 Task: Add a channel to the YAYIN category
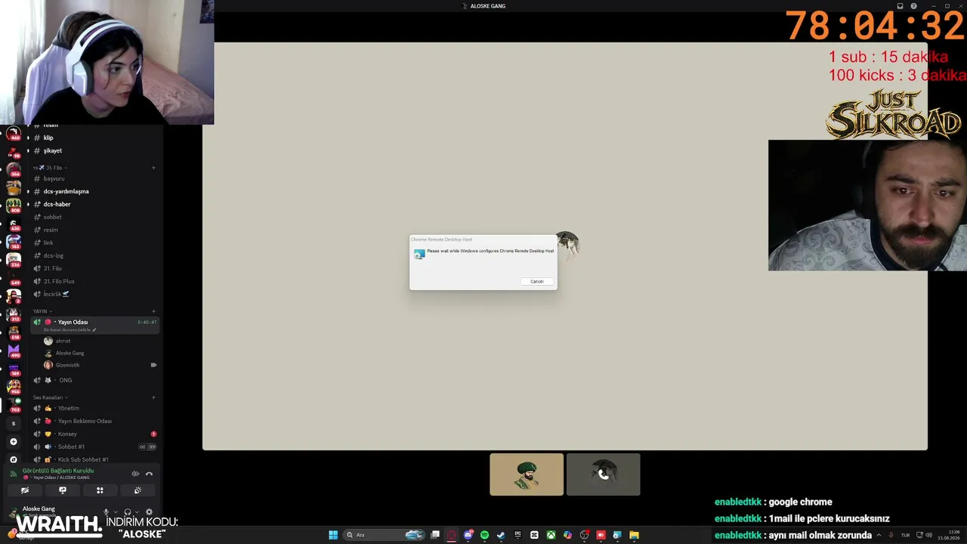coord(153,311)
